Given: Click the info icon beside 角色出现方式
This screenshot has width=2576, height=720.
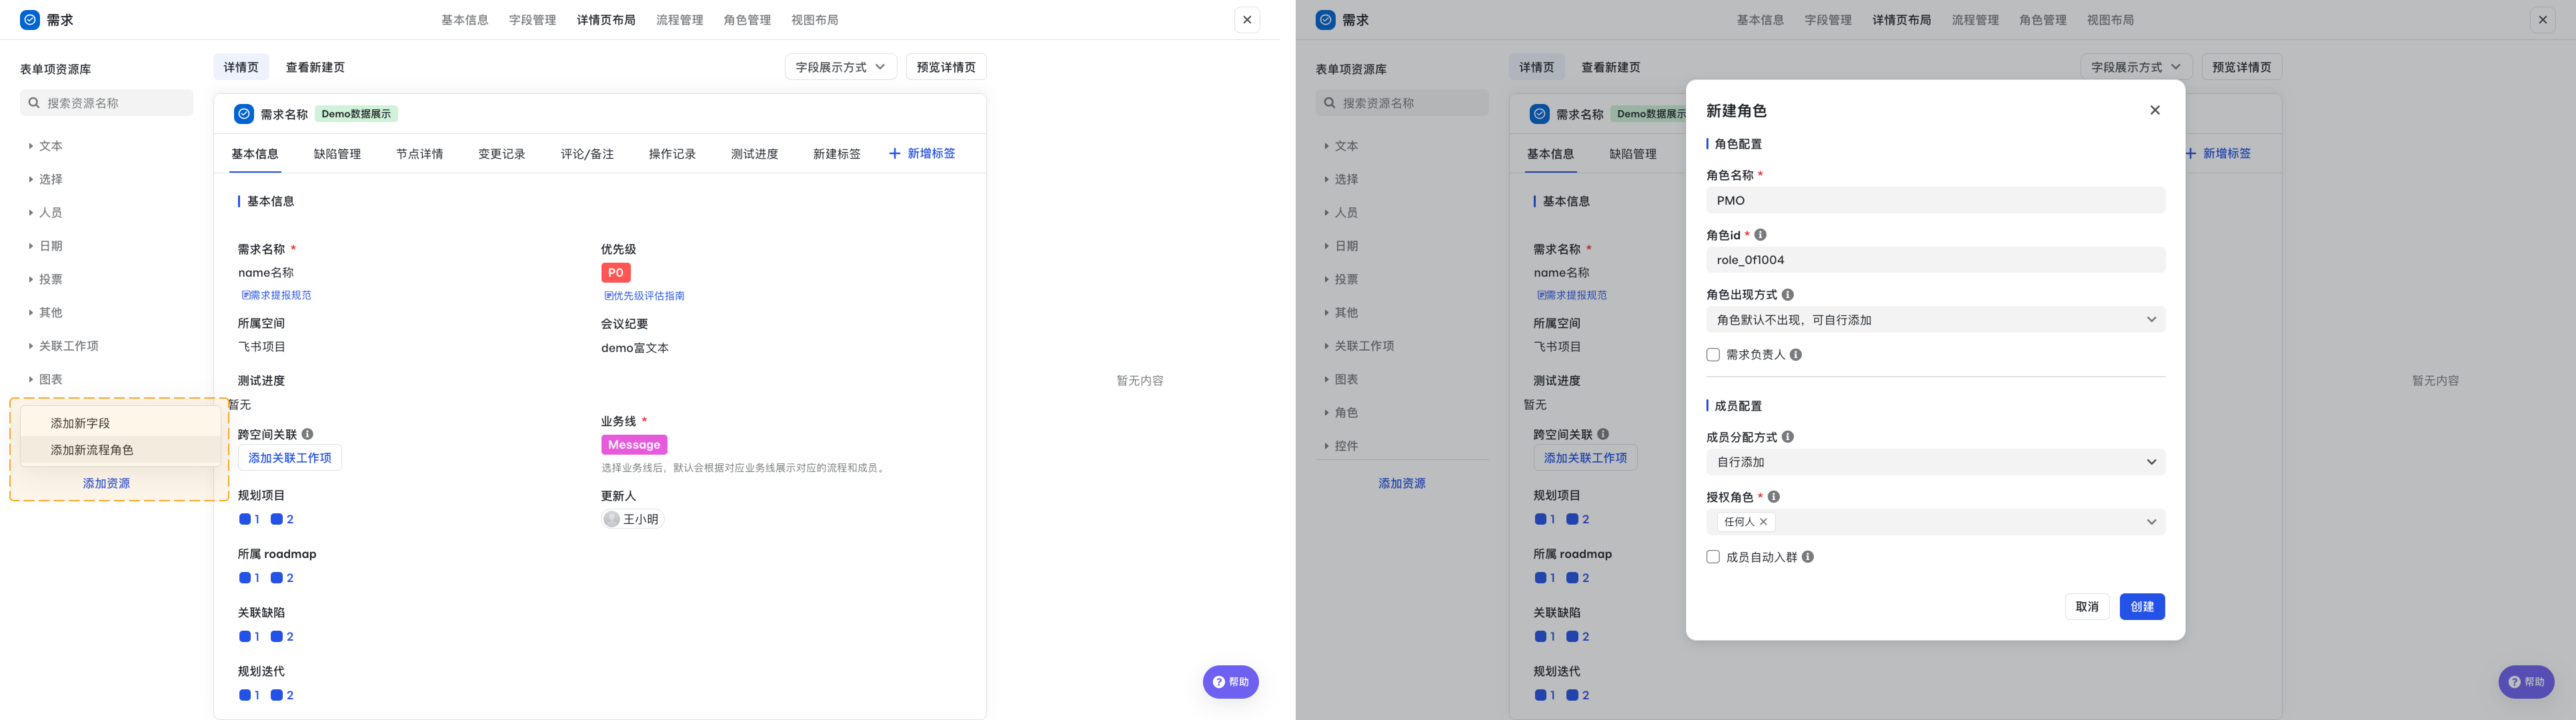Looking at the screenshot, I should [x=1788, y=295].
